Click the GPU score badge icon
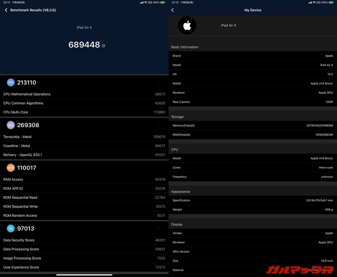The height and width of the screenshot is (277, 337). tap(10, 125)
